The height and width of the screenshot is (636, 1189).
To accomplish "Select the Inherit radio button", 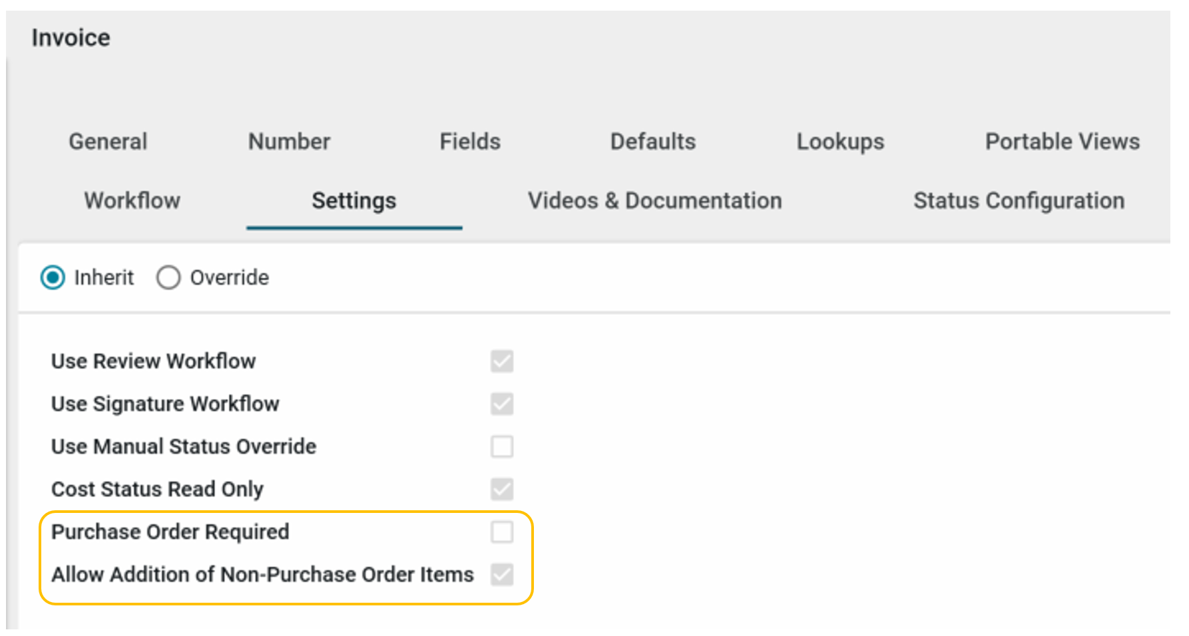I will tap(53, 277).
